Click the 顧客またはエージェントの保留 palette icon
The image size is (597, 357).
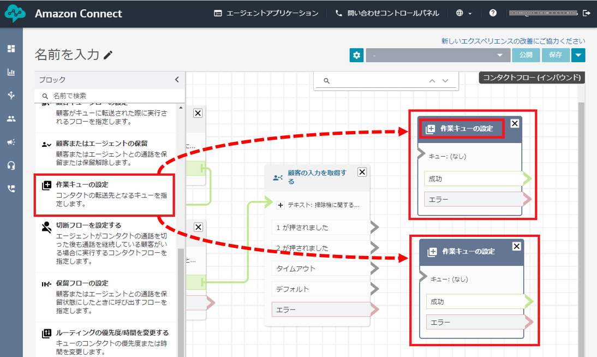click(46, 145)
